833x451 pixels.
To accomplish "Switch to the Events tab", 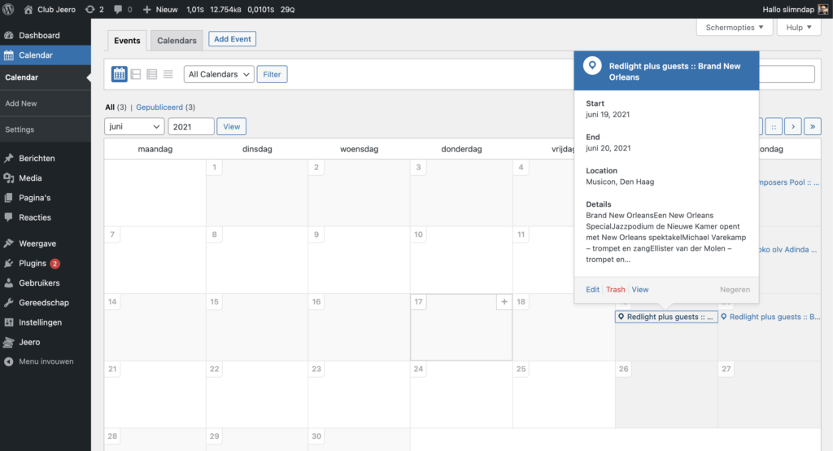I will pyautogui.click(x=127, y=41).
